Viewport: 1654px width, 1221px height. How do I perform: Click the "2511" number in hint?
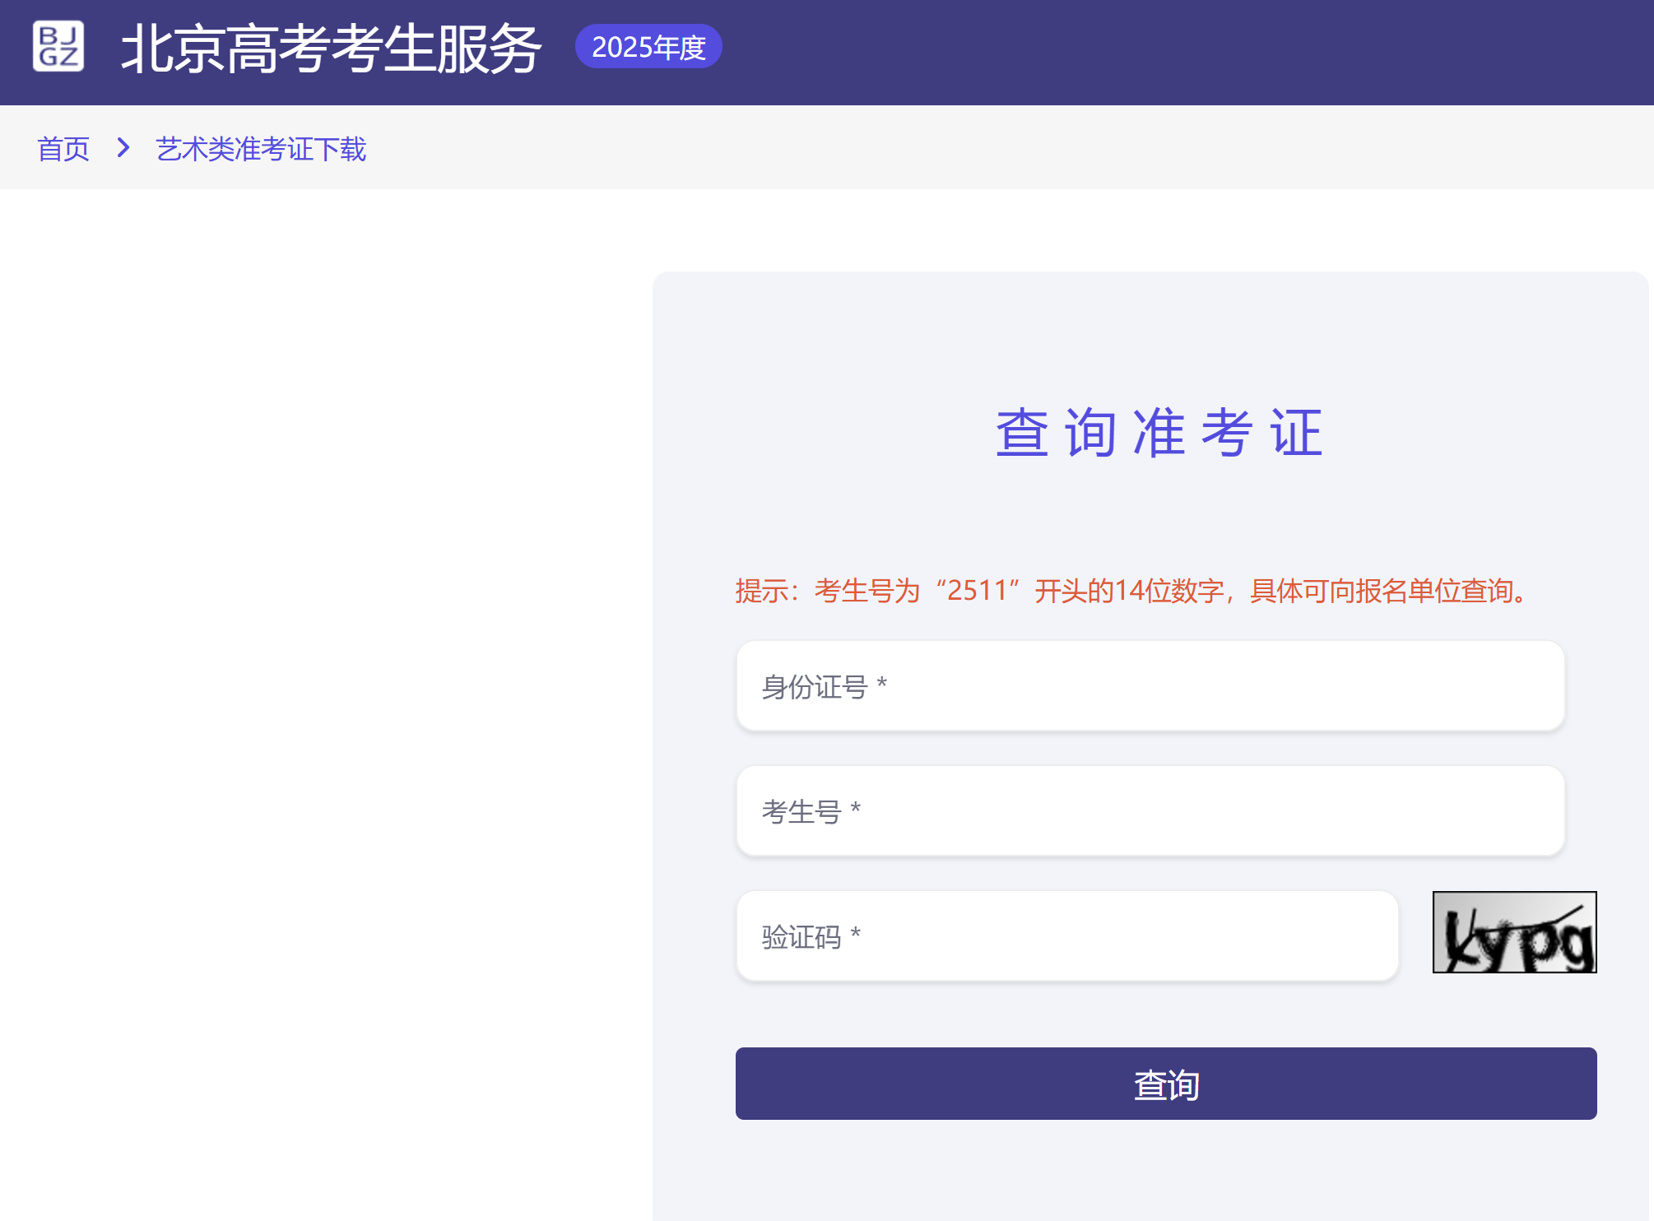(x=977, y=591)
